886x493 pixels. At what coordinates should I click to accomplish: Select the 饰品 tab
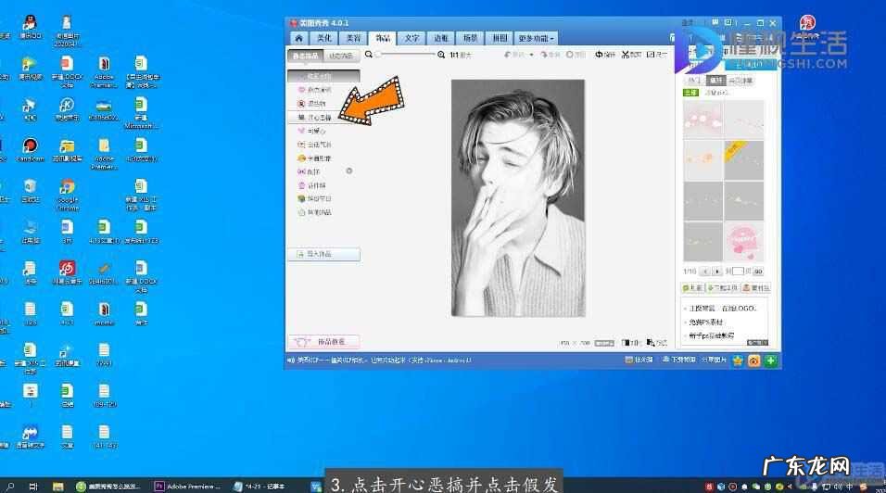coord(383,38)
